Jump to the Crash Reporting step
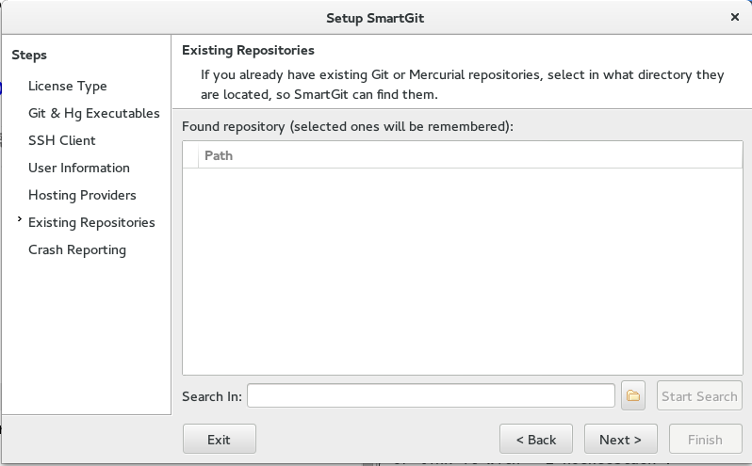The width and height of the screenshot is (752, 466). (x=77, y=250)
